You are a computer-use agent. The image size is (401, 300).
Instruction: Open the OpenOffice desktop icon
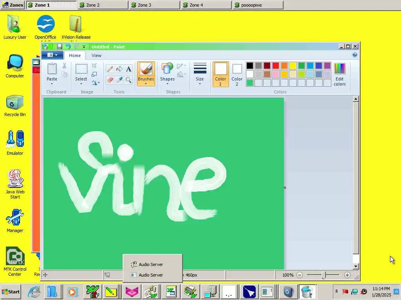(x=45, y=27)
